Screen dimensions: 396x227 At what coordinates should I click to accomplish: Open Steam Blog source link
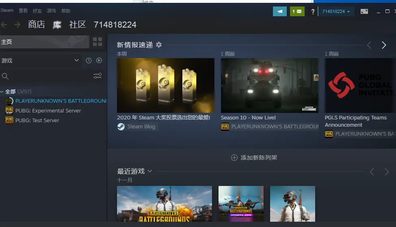[x=141, y=127]
